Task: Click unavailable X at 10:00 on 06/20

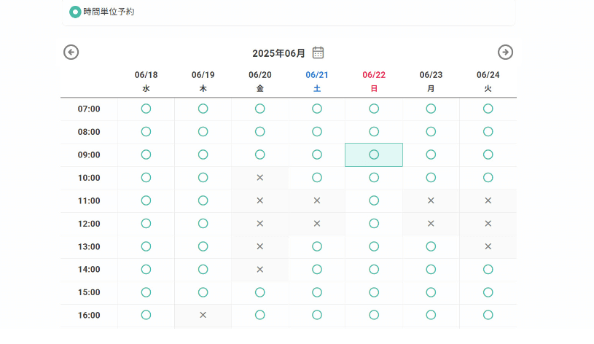Action: pyautogui.click(x=260, y=177)
